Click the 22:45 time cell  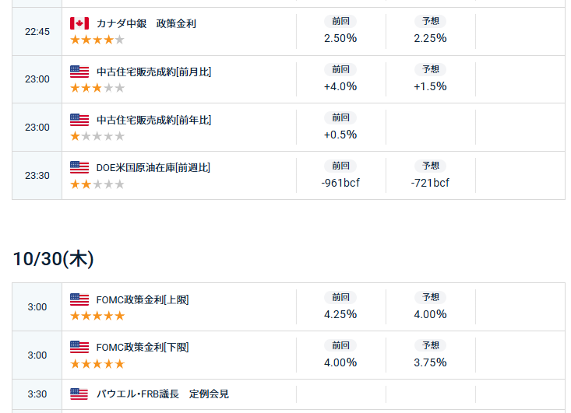(x=37, y=32)
